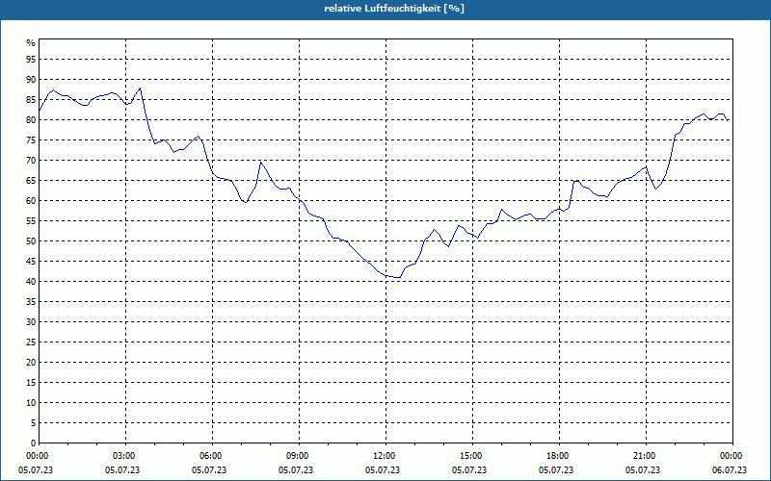The image size is (771, 481).
Task: Click the '09:00' time label
Action: point(299,456)
